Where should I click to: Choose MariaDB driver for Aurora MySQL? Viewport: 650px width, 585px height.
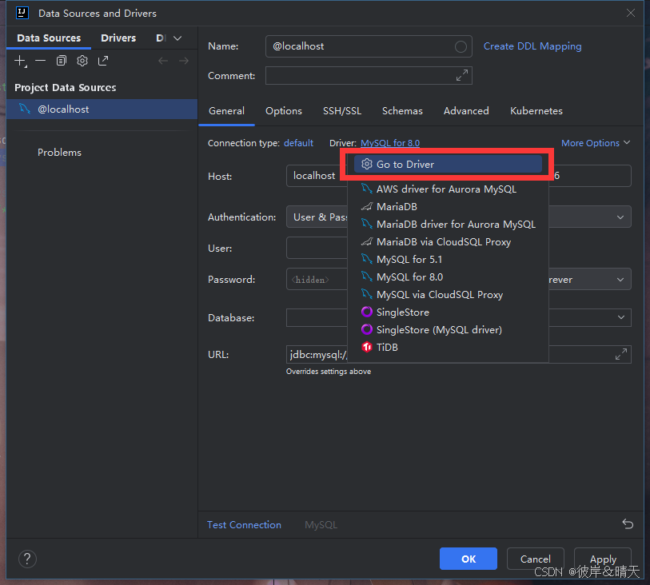pos(448,224)
